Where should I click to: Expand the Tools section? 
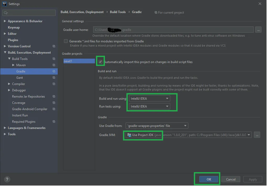pos(5,134)
